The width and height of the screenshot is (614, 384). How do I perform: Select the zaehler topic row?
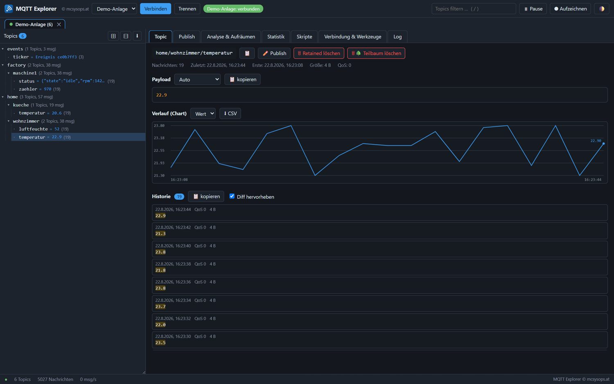[x=79, y=89]
